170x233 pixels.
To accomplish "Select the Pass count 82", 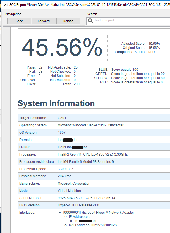I will tap(40, 67).
